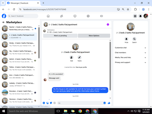Open Rachel's apartment conversation
Image resolution: width=152 pixels, height=114 pixels.
pos(19,28)
